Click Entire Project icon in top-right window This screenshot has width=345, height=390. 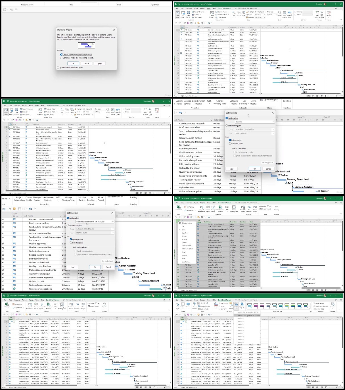[x=285, y=14]
